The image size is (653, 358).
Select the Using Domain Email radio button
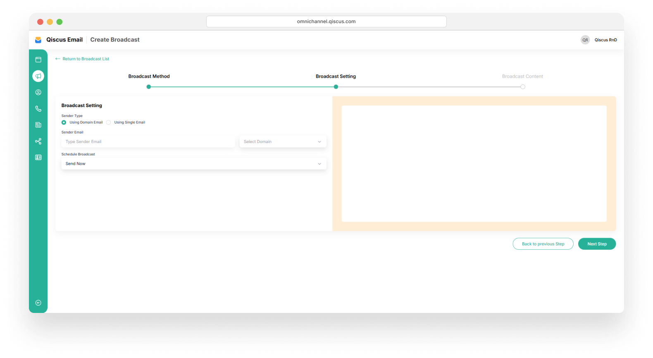pyautogui.click(x=64, y=122)
